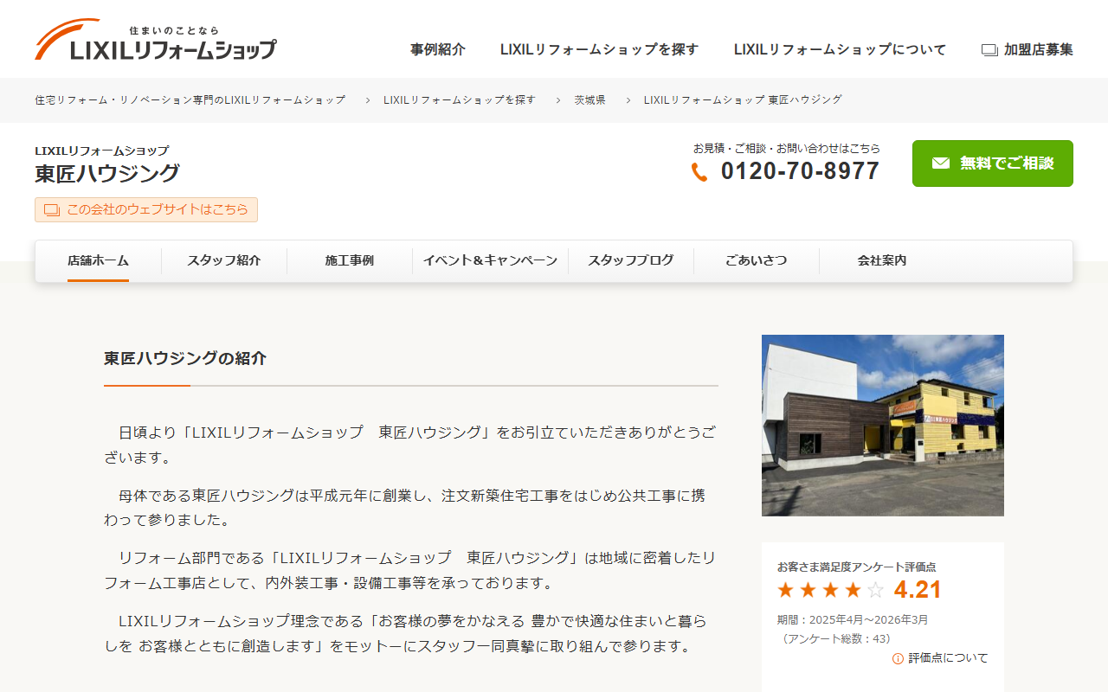Viewport: 1108px width, 692px height.
Task: Click the store building photo
Action: [883, 426]
